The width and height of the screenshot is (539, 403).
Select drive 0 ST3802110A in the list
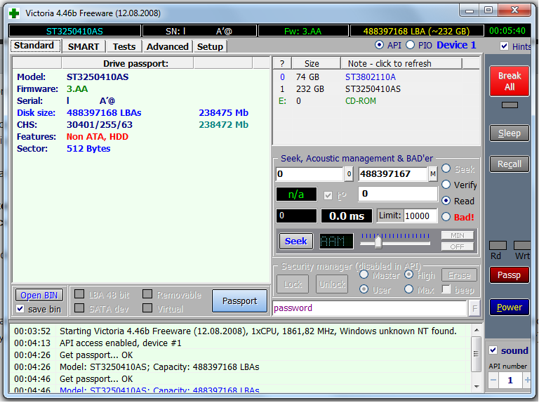[376, 77]
